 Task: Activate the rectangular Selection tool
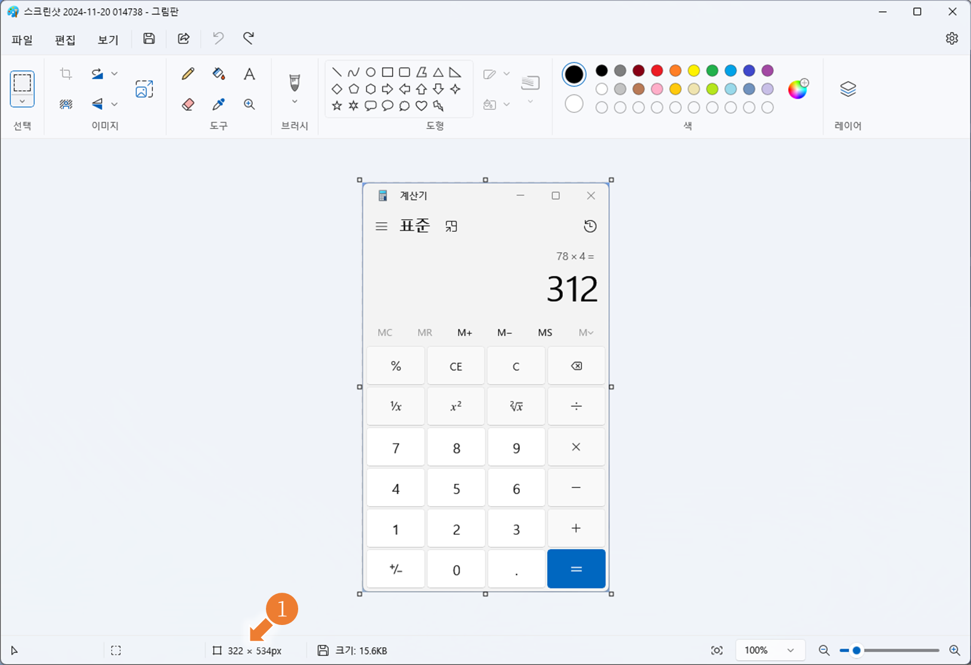(22, 82)
